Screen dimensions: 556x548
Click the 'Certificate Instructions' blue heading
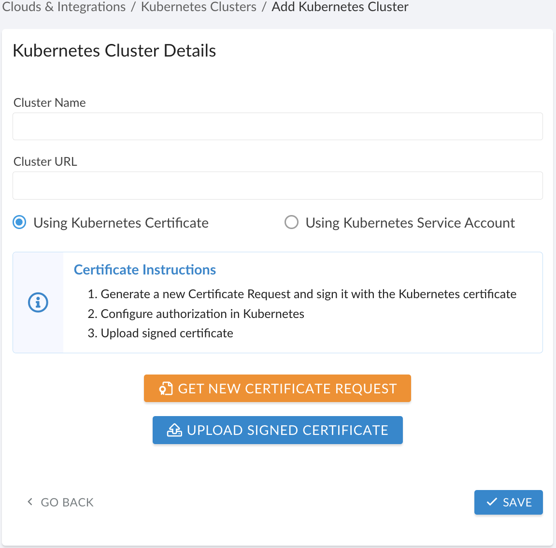[x=144, y=270]
